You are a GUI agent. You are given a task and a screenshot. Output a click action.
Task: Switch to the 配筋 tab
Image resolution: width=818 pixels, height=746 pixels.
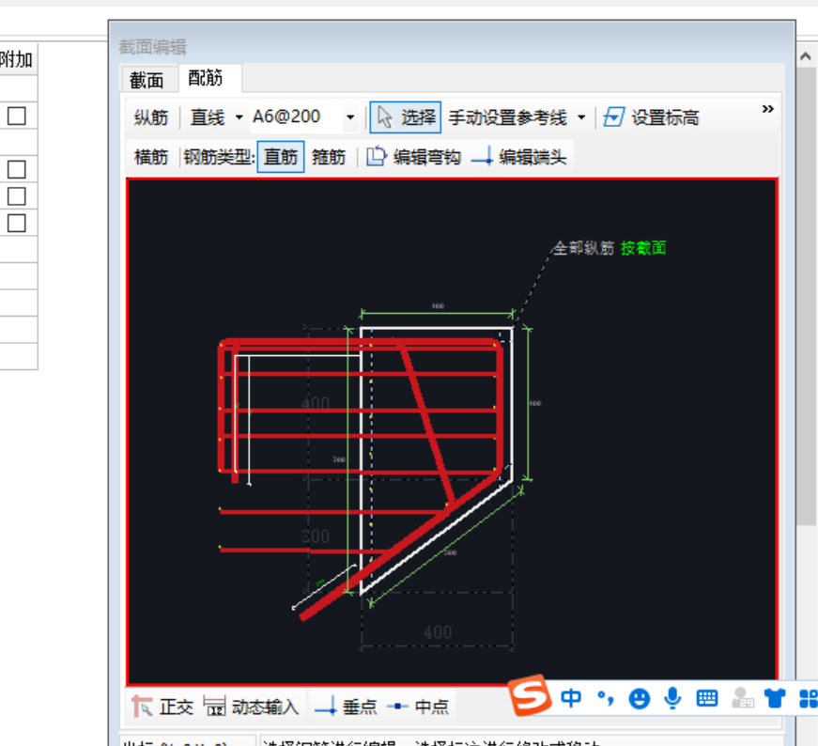click(x=206, y=78)
